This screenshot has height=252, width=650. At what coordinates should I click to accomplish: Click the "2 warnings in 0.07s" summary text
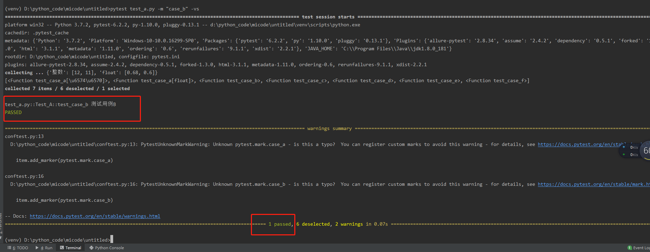pyautogui.click(x=362, y=224)
